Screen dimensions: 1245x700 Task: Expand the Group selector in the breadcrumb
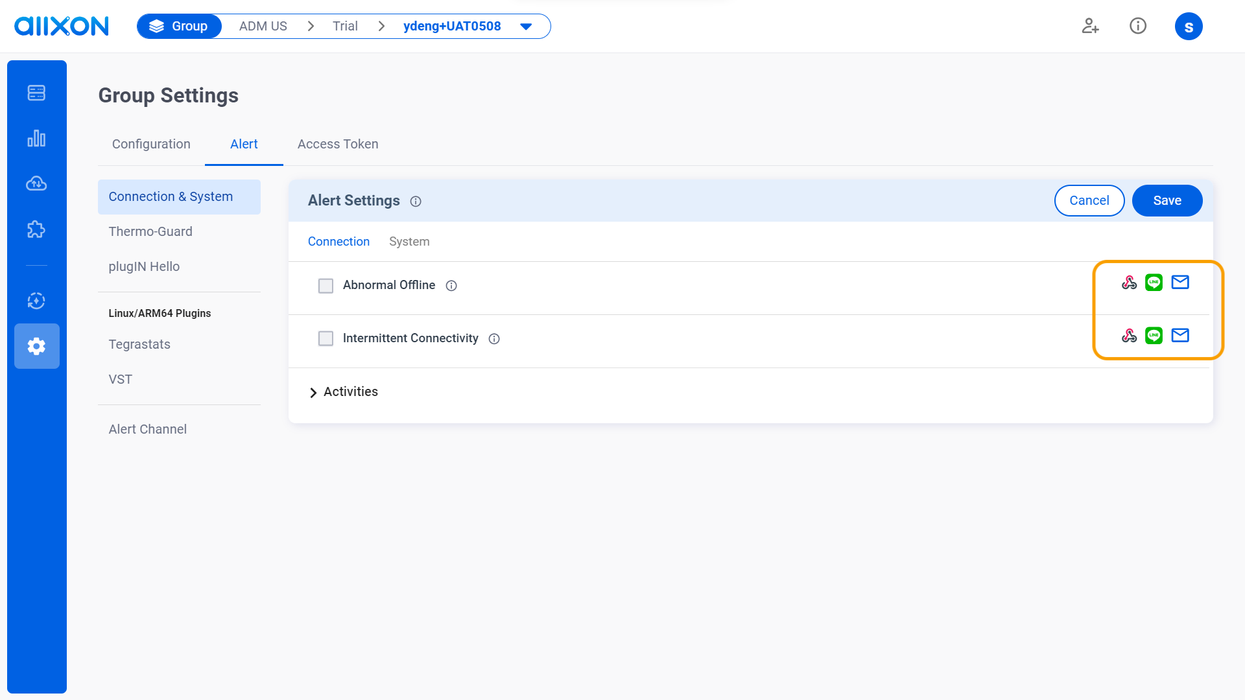pos(179,26)
